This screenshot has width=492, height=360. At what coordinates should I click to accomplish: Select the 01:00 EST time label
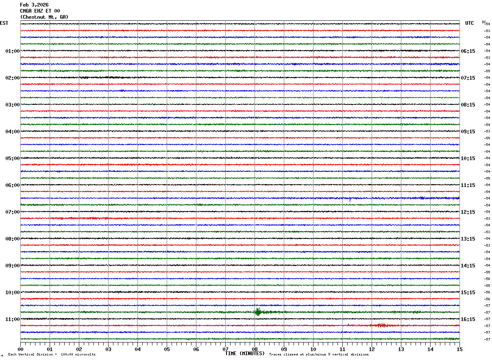click(x=13, y=51)
